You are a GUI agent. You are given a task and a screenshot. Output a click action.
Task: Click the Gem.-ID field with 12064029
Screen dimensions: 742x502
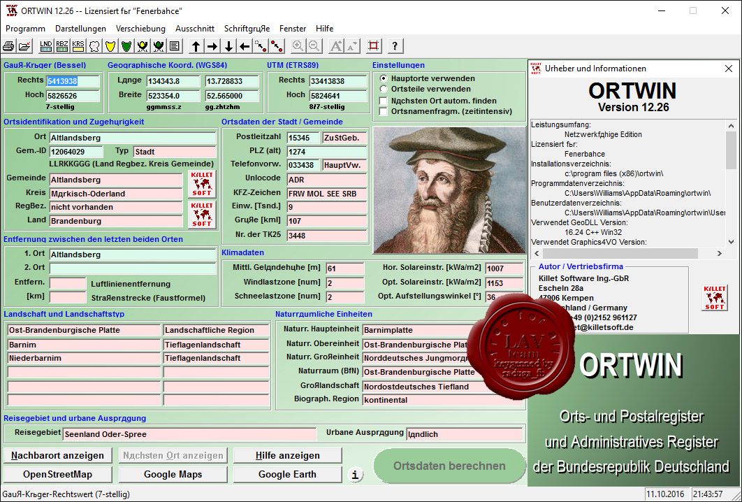[x=76, y=152]
